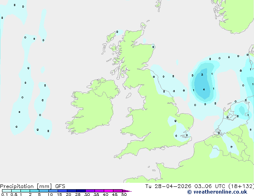The height and width of the screenshot is (196, 254).
Task: Click the 10–15 mm legend color swatch
Action: (53, 191)
